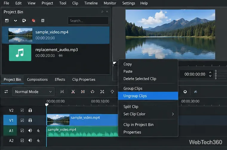The height and width of the screenshot is (150, 227).
Task: Open the Monitor menu
Action: (x=110, y=3)
